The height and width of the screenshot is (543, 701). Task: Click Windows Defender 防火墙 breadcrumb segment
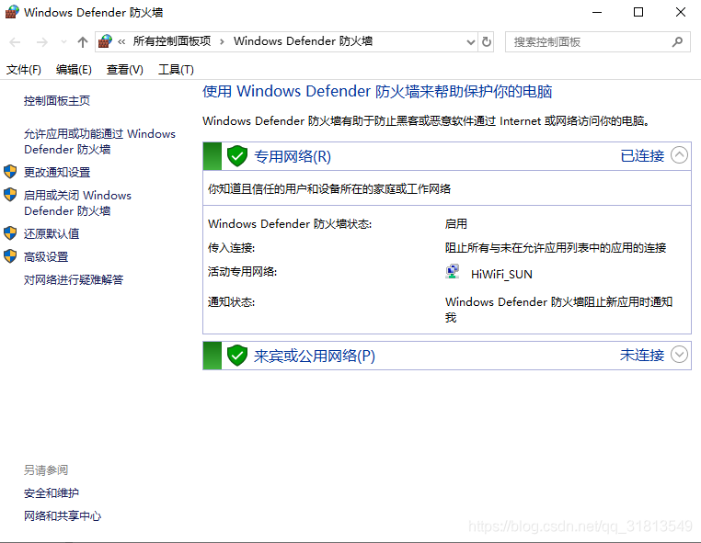pyautogui.click(x=303, y=41)
